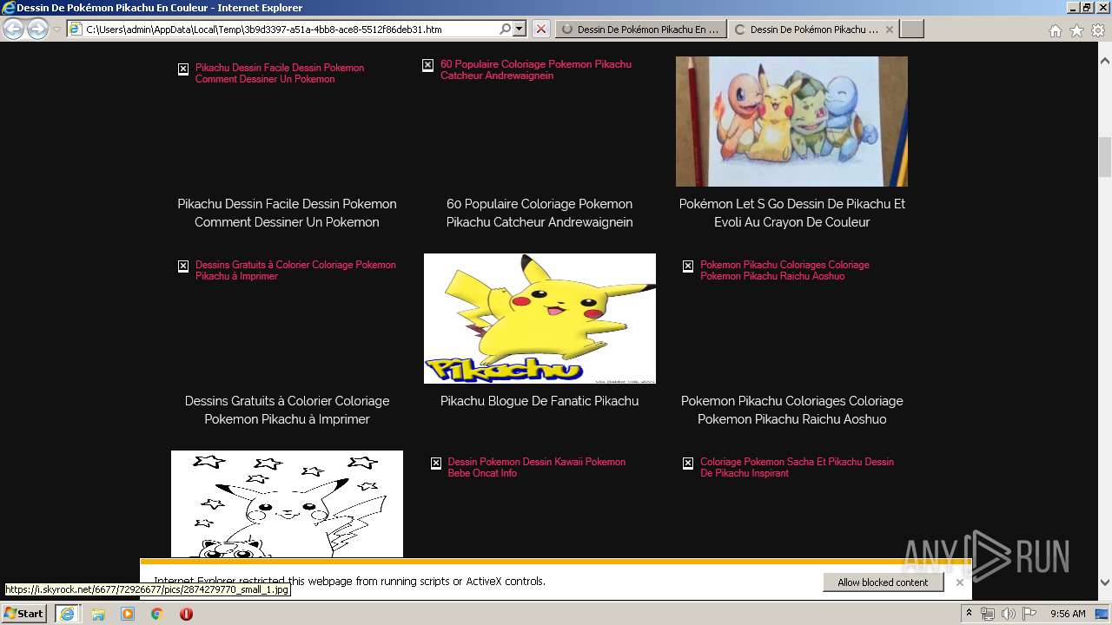The height and width of the screenshot is (625, 1112).
Task: Open Windows Media Player taskbar icon
Action: point(128,614)
